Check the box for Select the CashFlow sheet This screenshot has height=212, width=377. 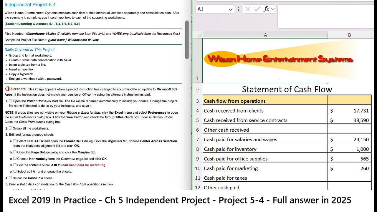(11, 178)
